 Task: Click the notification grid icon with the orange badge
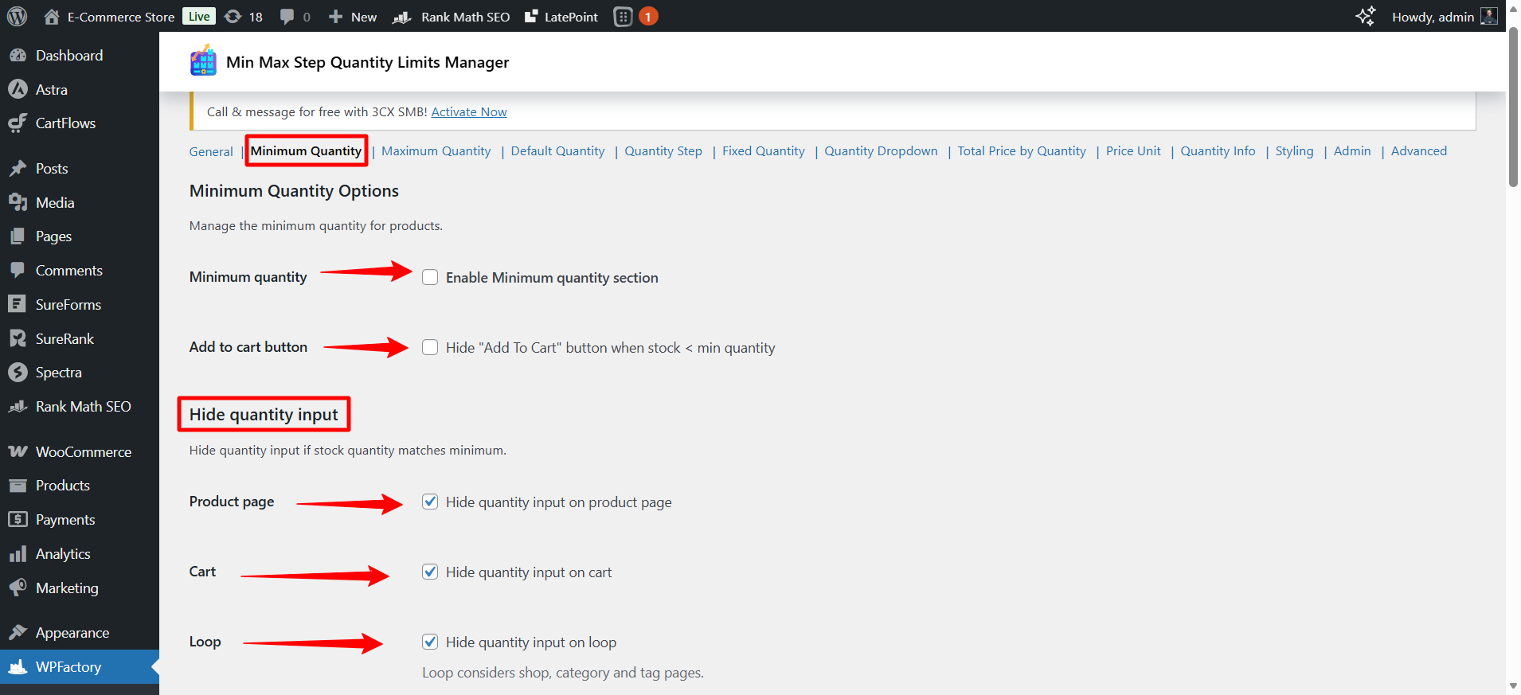(624, 17)
